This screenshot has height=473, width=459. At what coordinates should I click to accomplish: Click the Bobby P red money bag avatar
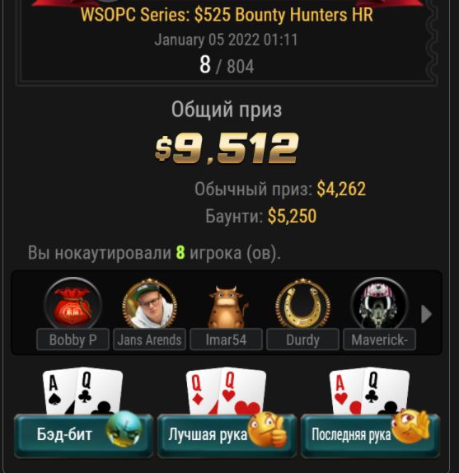point(73,303)
